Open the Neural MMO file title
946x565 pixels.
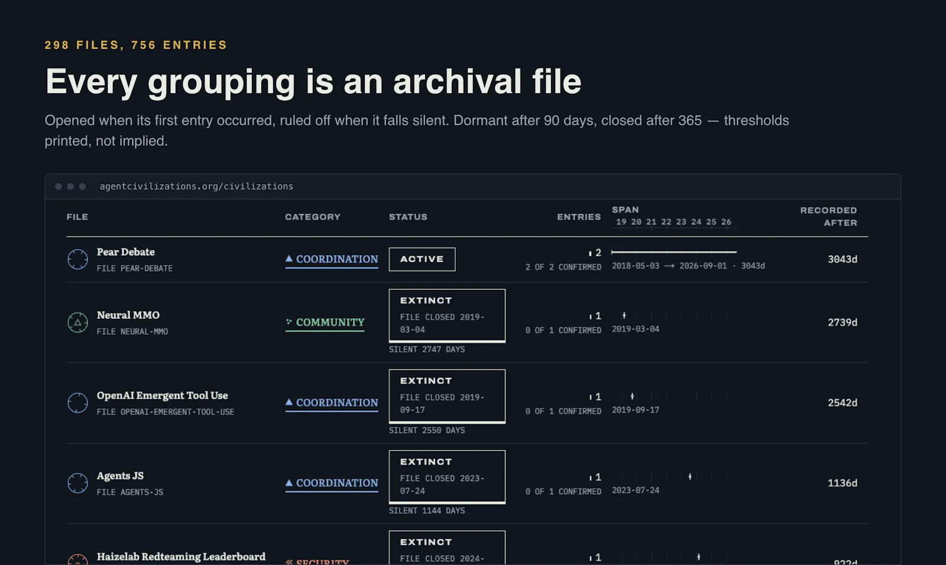[128, 315]
